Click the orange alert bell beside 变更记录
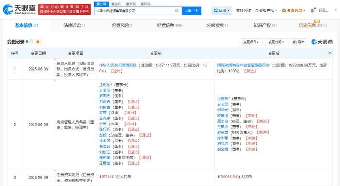Image resolution: width=340 pixels, height=186 pixels. point(38,42)
